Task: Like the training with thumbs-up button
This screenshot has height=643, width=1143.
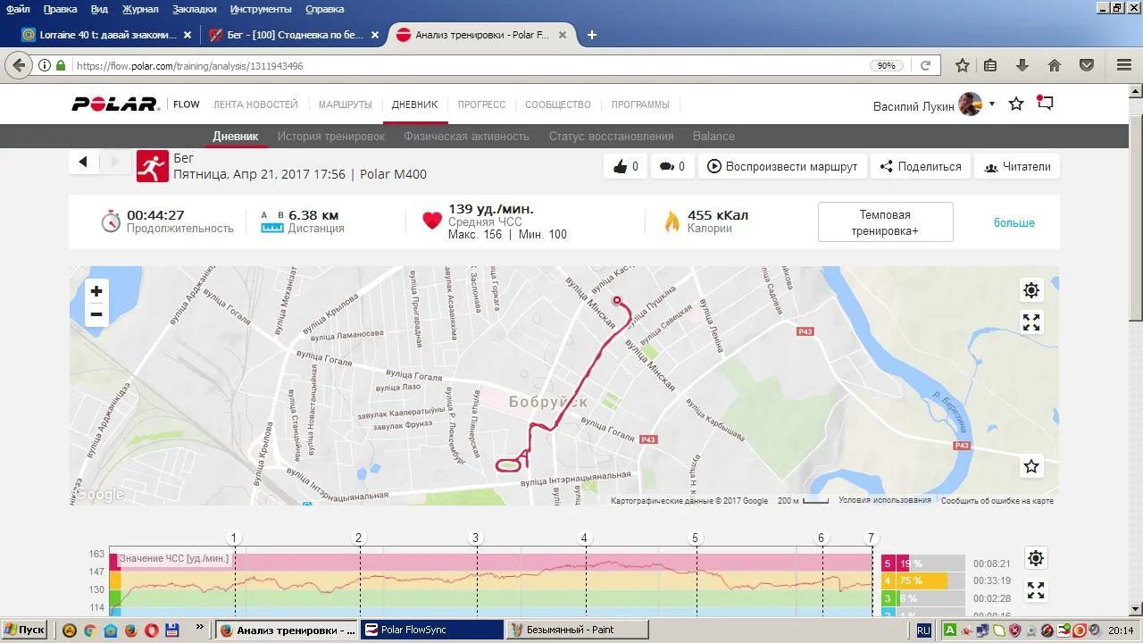Action: [625, 166]
